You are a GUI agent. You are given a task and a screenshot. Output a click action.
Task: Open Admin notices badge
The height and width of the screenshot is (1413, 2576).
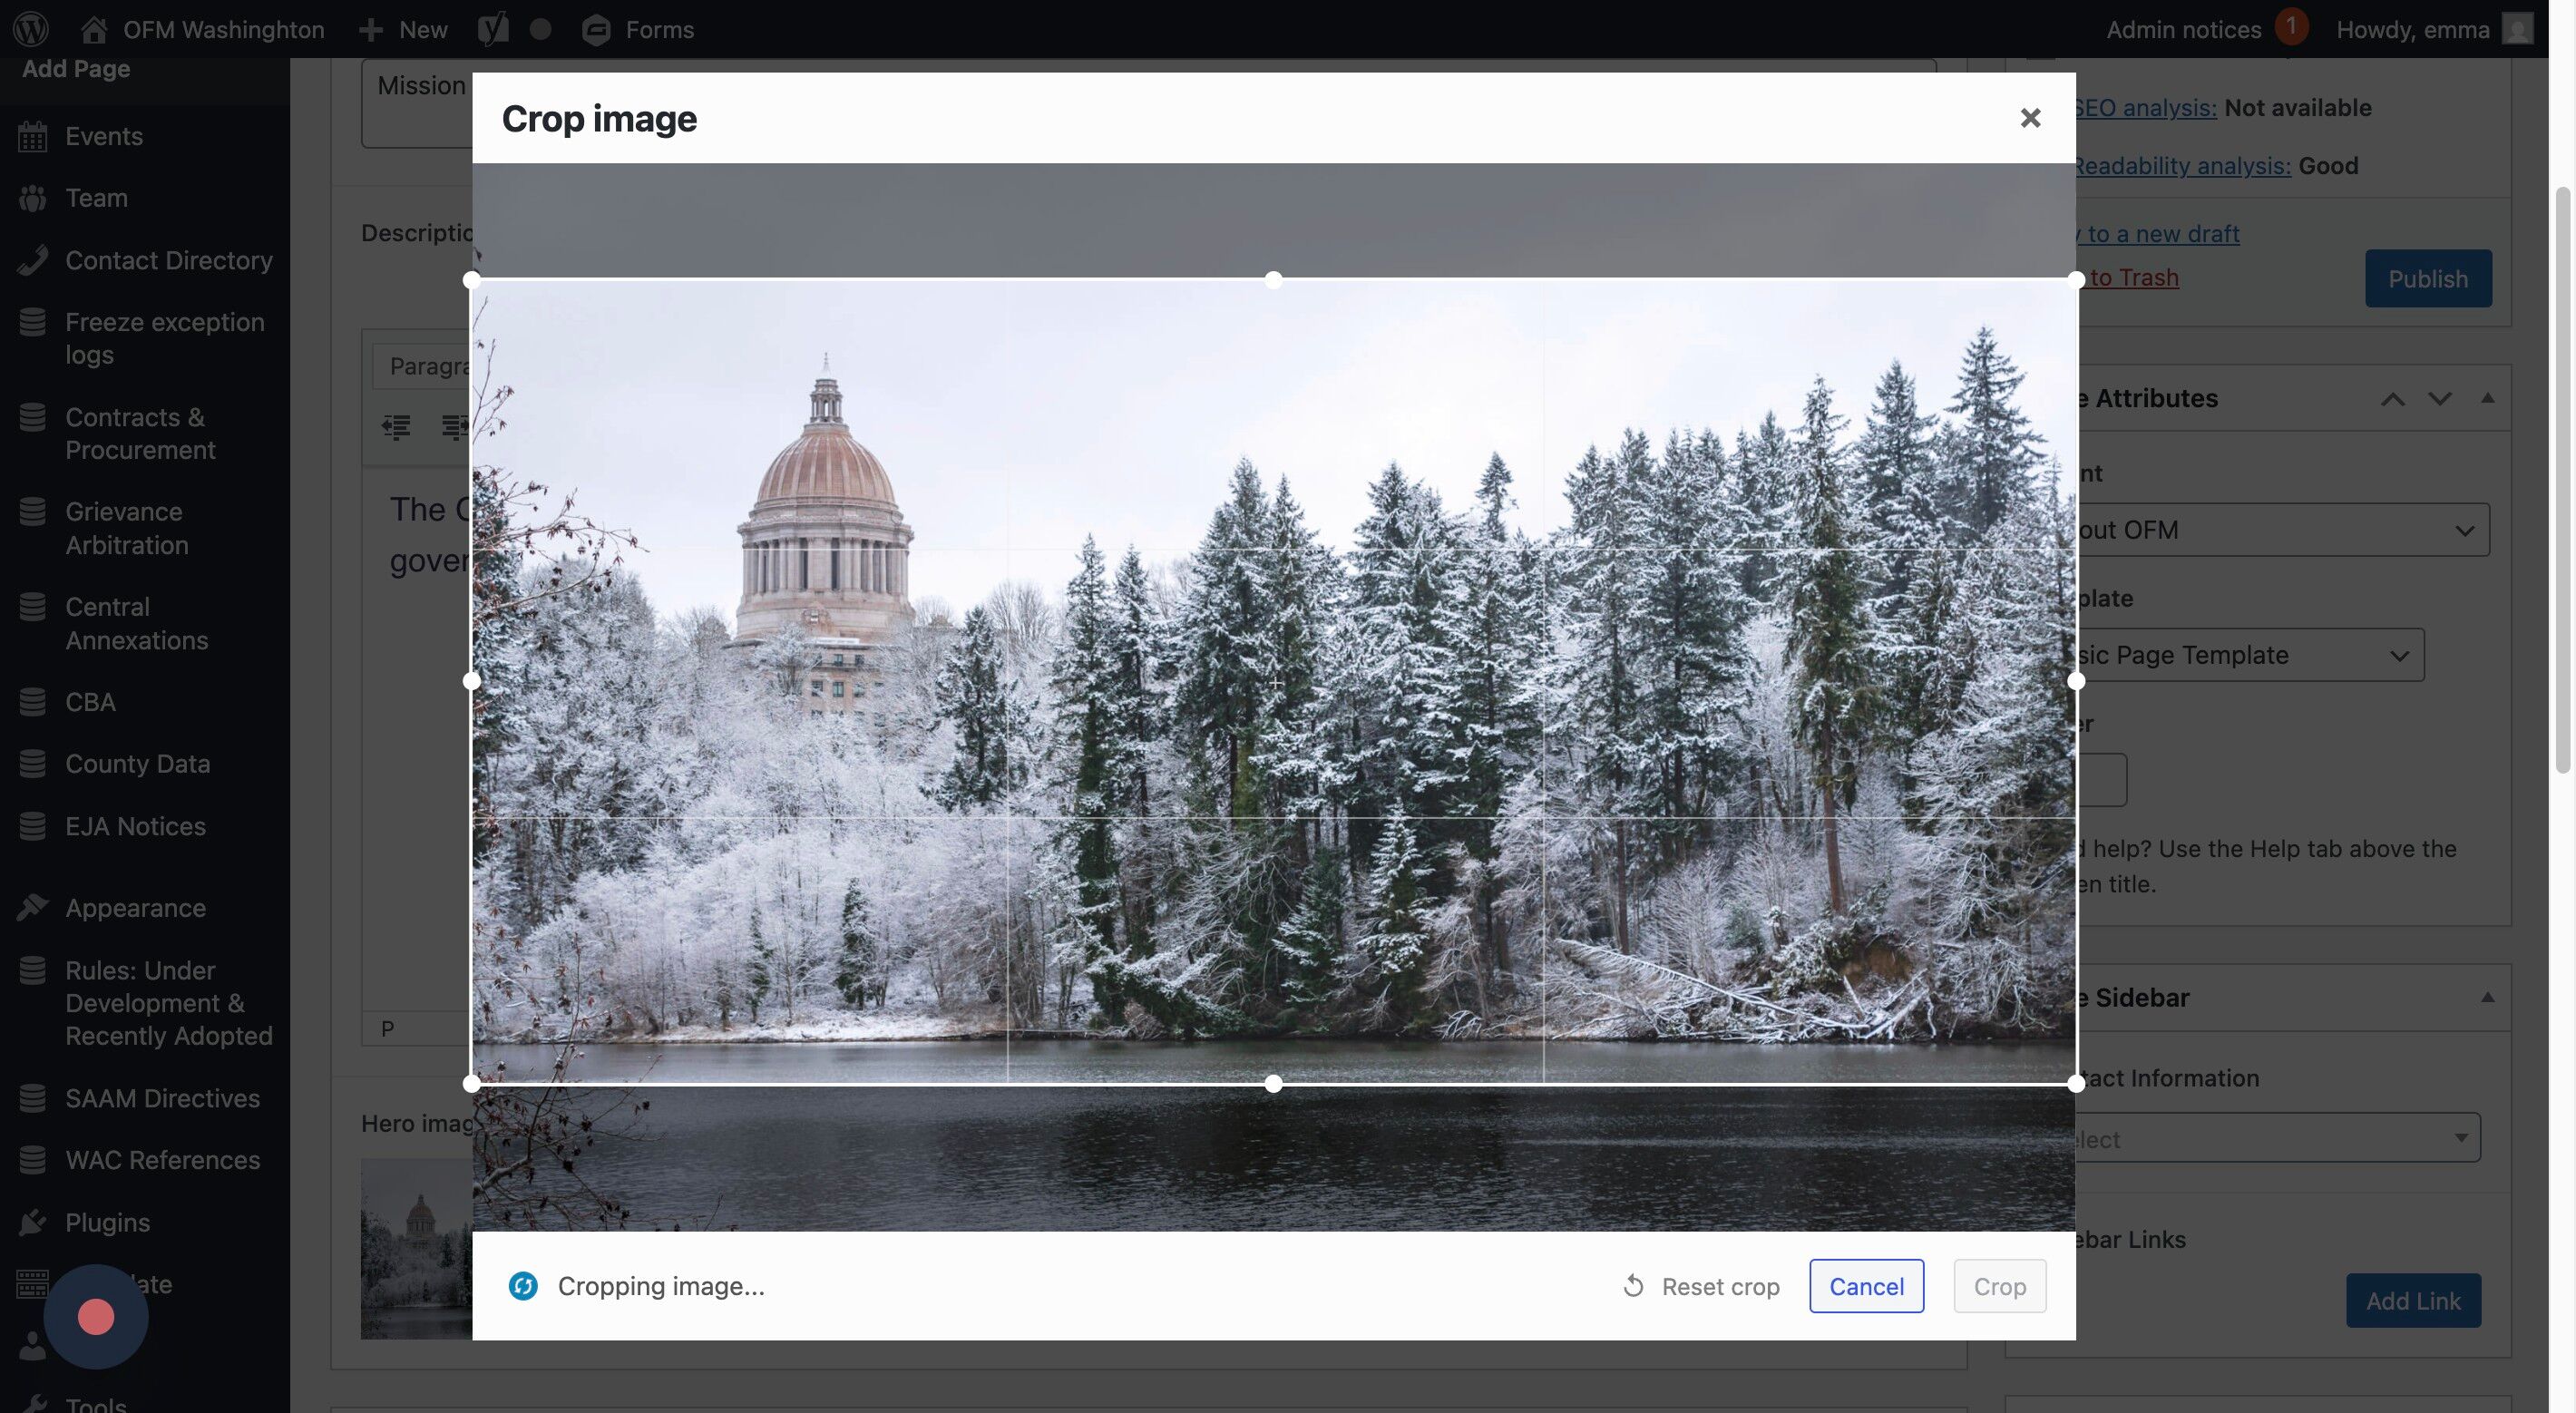point(2290,27)
